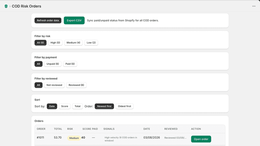Click the Medium risk badge for #1011
The height and width of the screenshot is (146, 260).
74,138
